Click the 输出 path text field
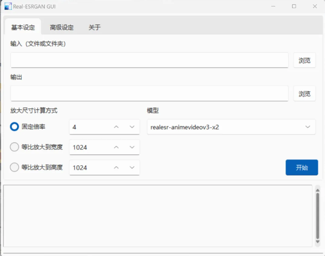Viewport: 325px width, 256px height. point(149,94)
